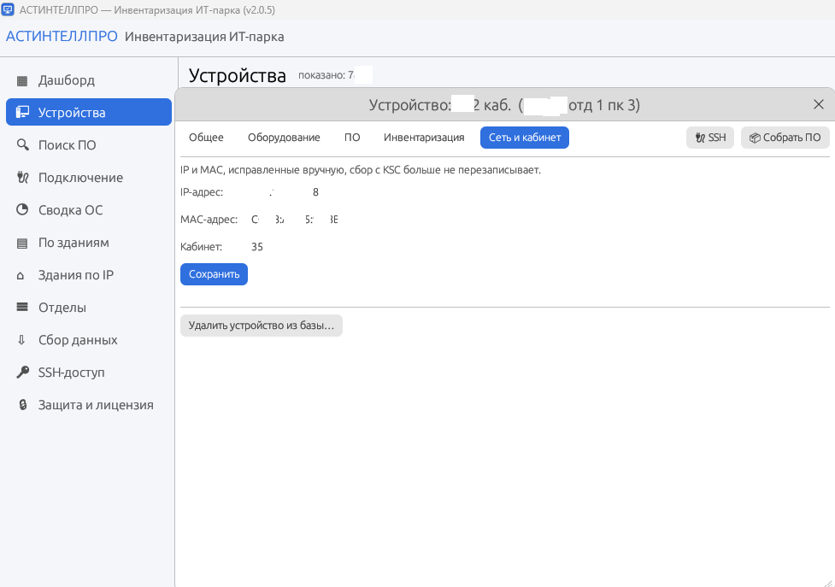Image resolution: width=835 pixels, height=587 pixels.
Task: Click the stacked bars icon beside Отделы
Action: (22, 307)
